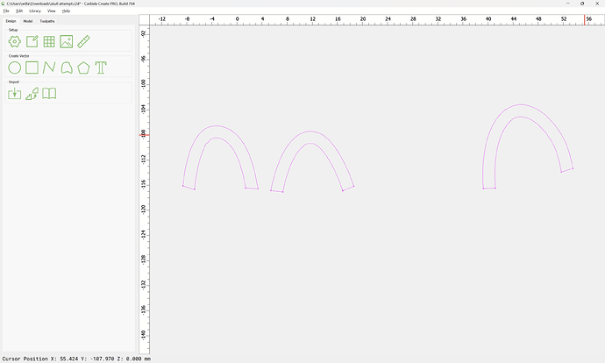Open the grid settings icon
Image resolution: width=605 pixels, height=363 pixels.
click(x=49, y=41)
